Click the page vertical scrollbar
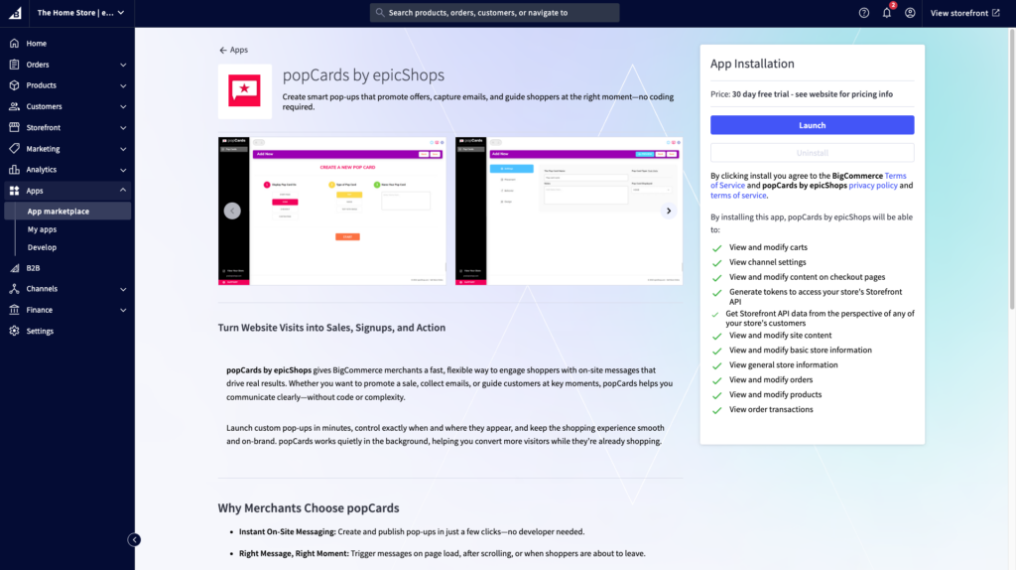The height and width of the screenshot is (570, 1016). tap(1012, 169)
